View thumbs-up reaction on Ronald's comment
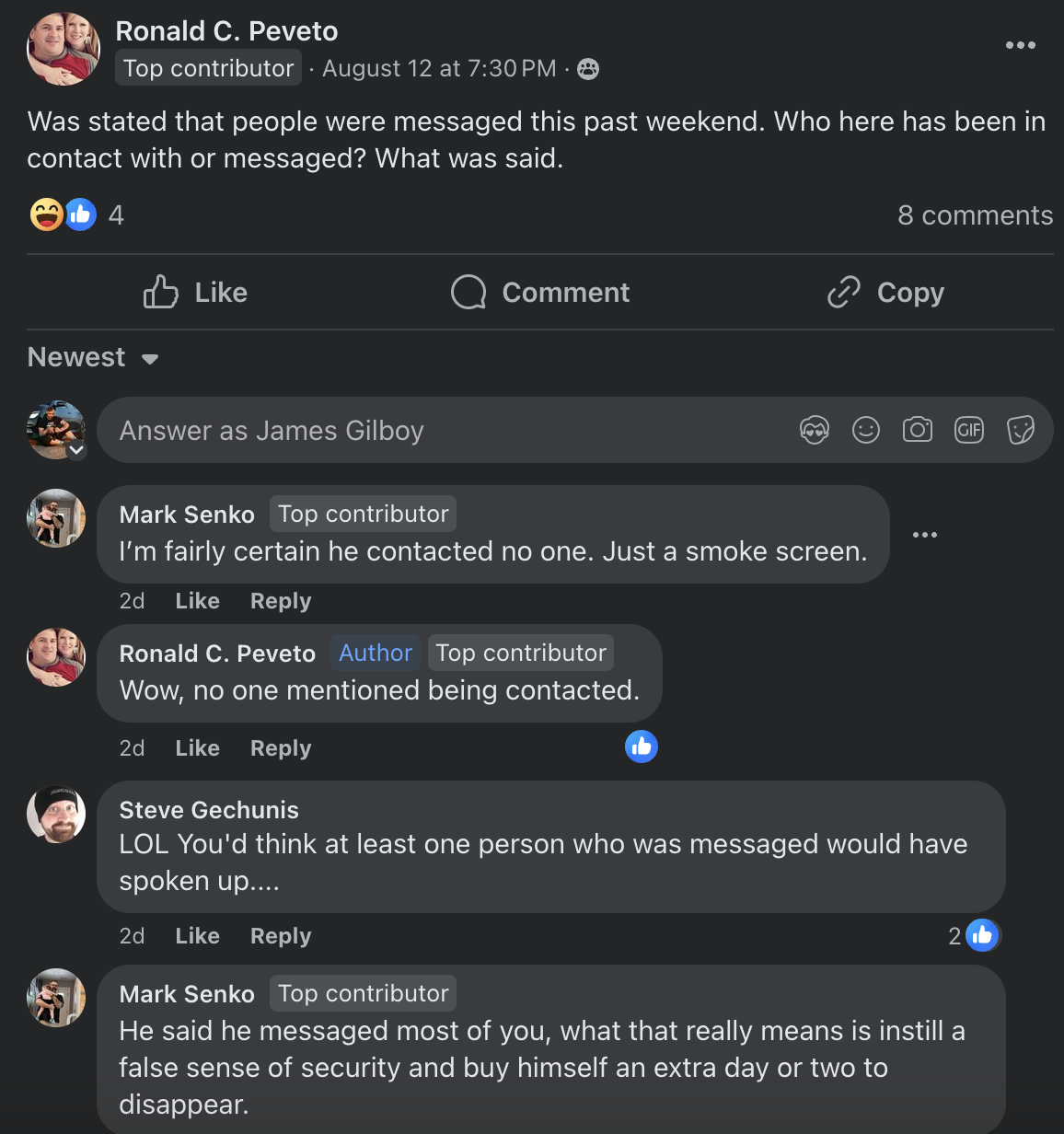The height and width of the screenshot is (1134, 1064). [642, 746]
